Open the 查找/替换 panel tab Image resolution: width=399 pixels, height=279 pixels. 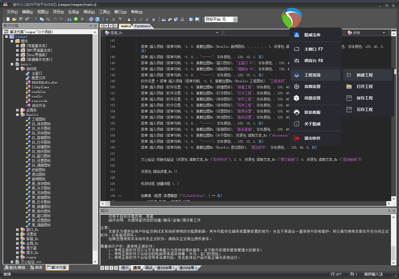pos(15,268)
